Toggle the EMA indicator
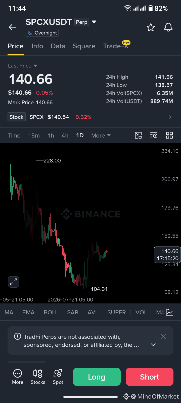The width and height of the screenshot is (181, 403). pos(28,312)
